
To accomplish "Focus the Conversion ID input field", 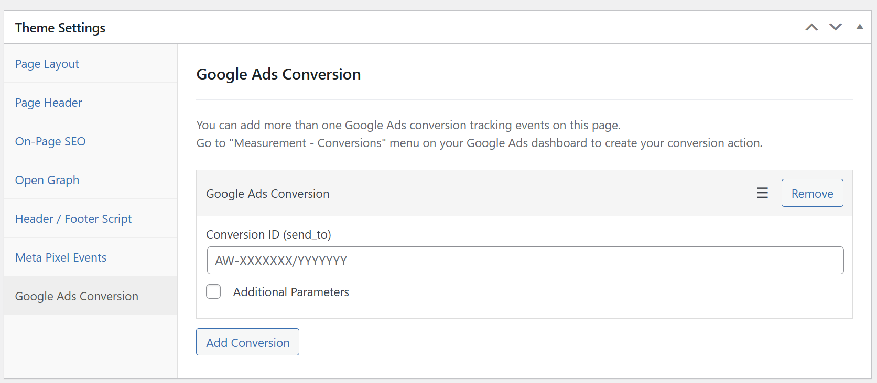I will 524,260.
